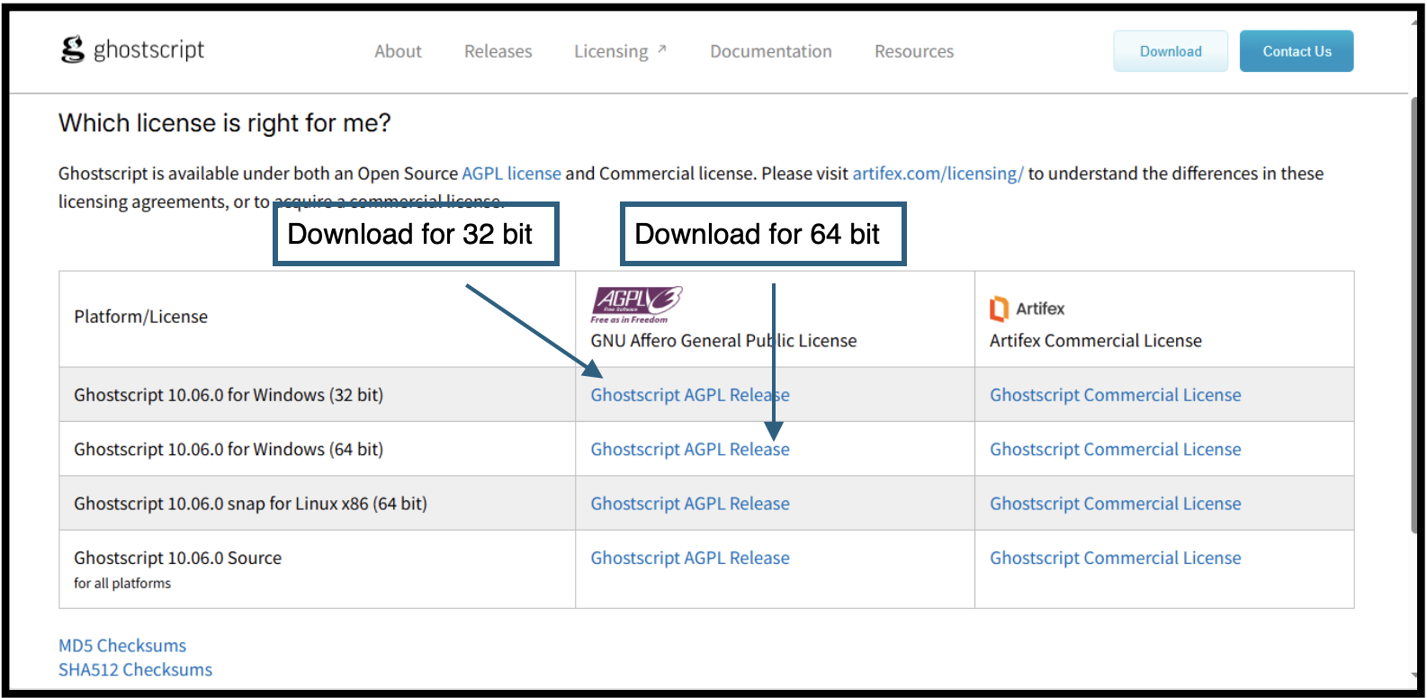Image resolution: width=1427 pixels, height=698 pixels.
Task: Download AGPL Release for Windows 32 bit
Action: [x=689, y=395]
